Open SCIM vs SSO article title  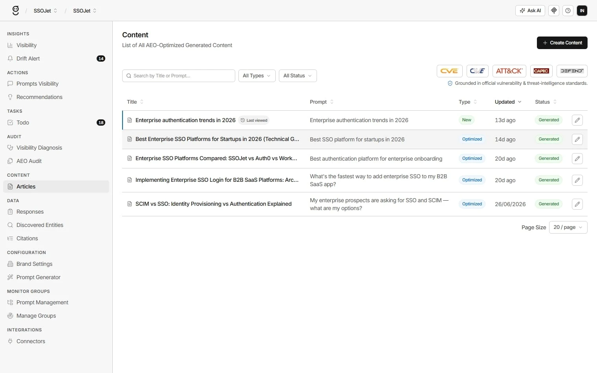[213, 204]
